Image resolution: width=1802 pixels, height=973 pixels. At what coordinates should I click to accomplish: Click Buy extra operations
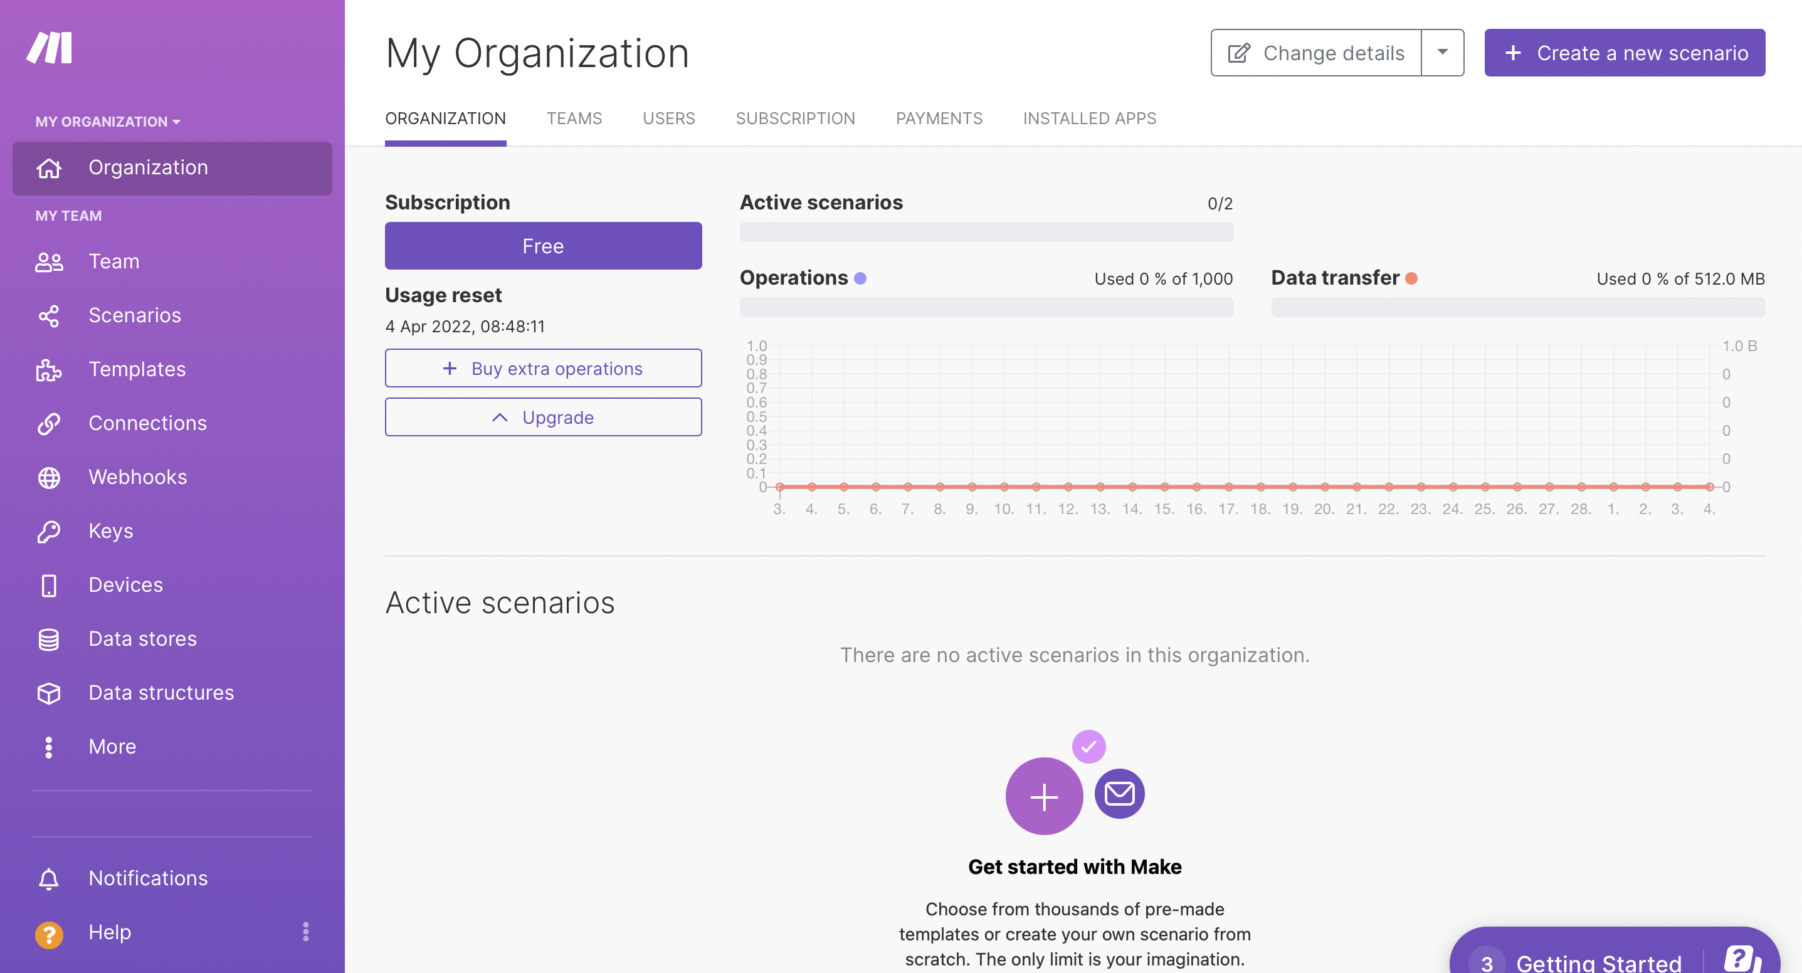543,368
